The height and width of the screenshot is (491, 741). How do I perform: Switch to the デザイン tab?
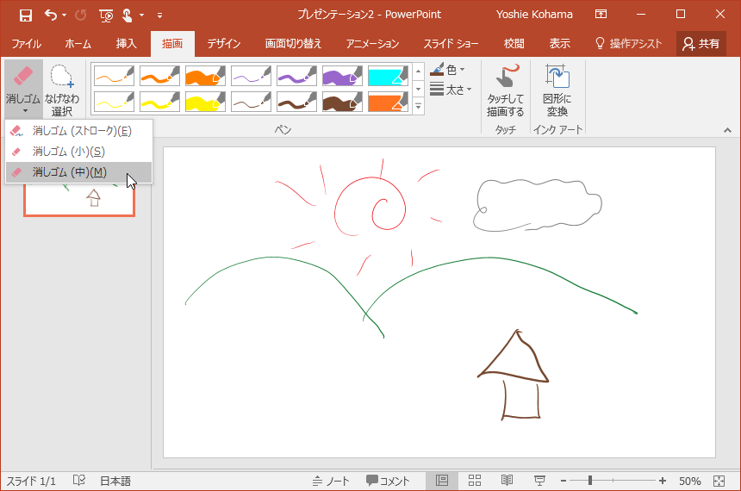click(224, 44)
